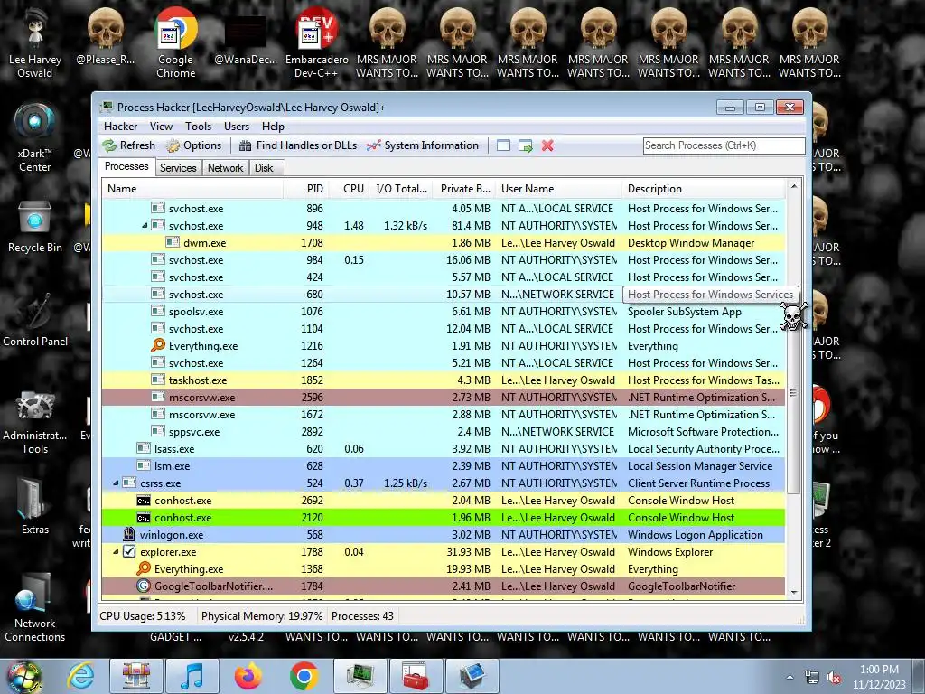Click the find window toolbar icon
This screenshot has width=925, height=694.
503,145
